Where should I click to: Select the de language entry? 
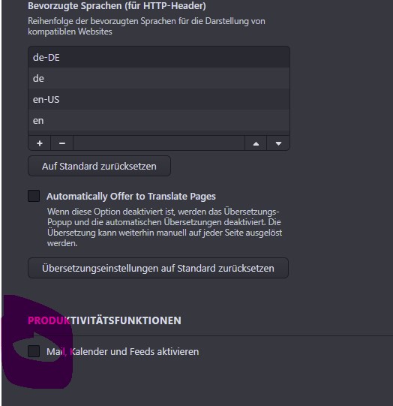pyautogui.click(x=159, y=78)
